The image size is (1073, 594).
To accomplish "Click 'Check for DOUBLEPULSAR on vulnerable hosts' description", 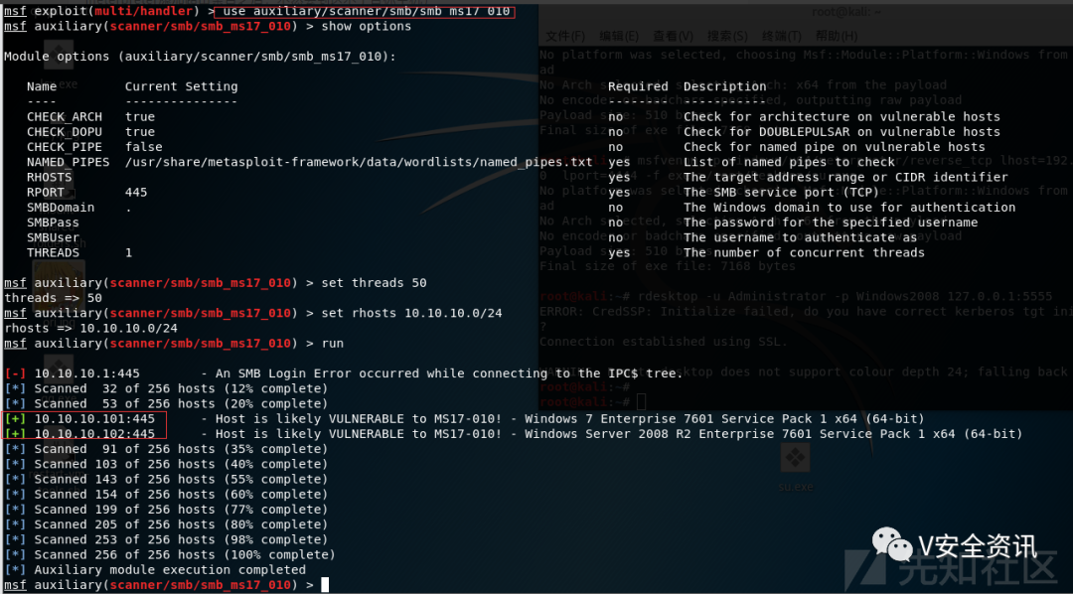I will 842,132.
